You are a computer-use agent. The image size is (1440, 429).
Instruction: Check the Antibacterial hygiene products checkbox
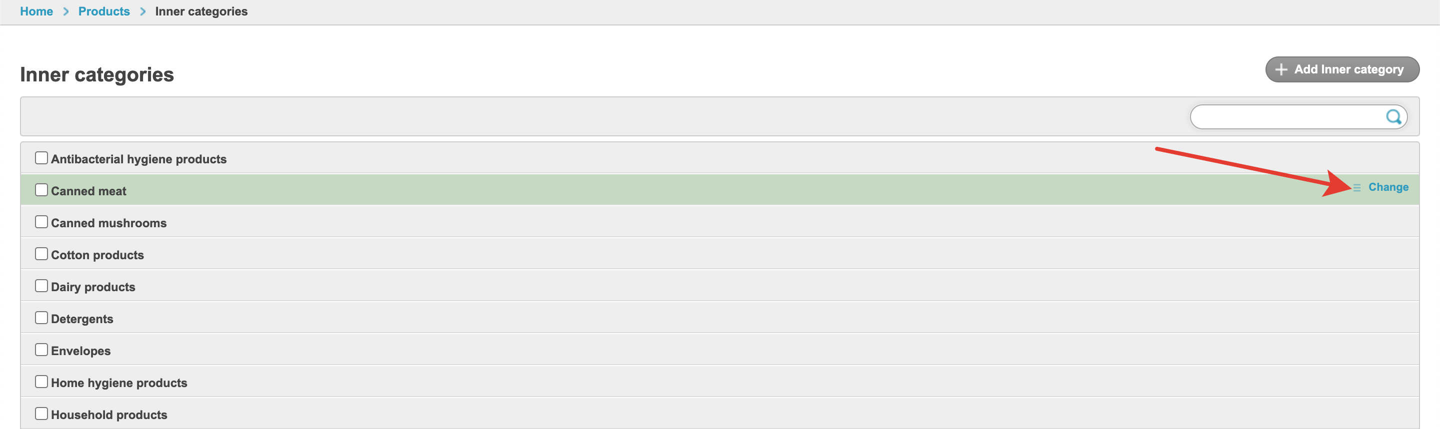click(41, 158)
